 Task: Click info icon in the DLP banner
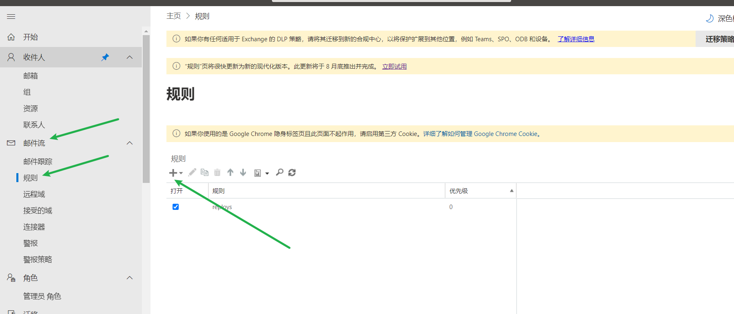[x=176, y=39]
